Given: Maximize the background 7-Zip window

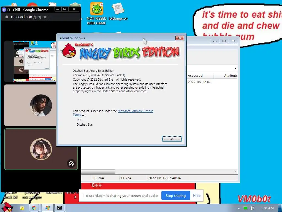Looking at the screenshot, I should (x=224, y=41).
